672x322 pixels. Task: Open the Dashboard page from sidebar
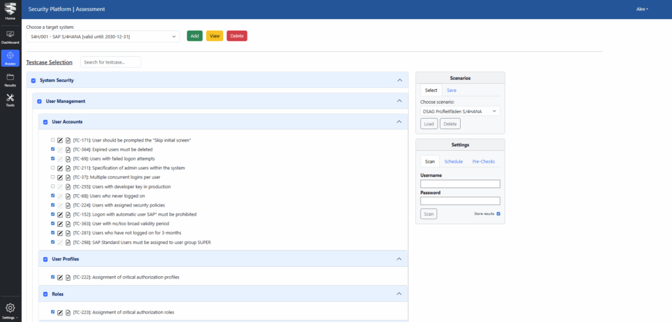click(x=10, y=36)
